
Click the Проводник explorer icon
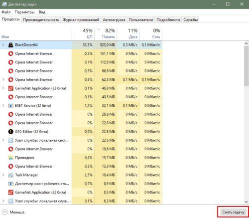tap(11, 158)
